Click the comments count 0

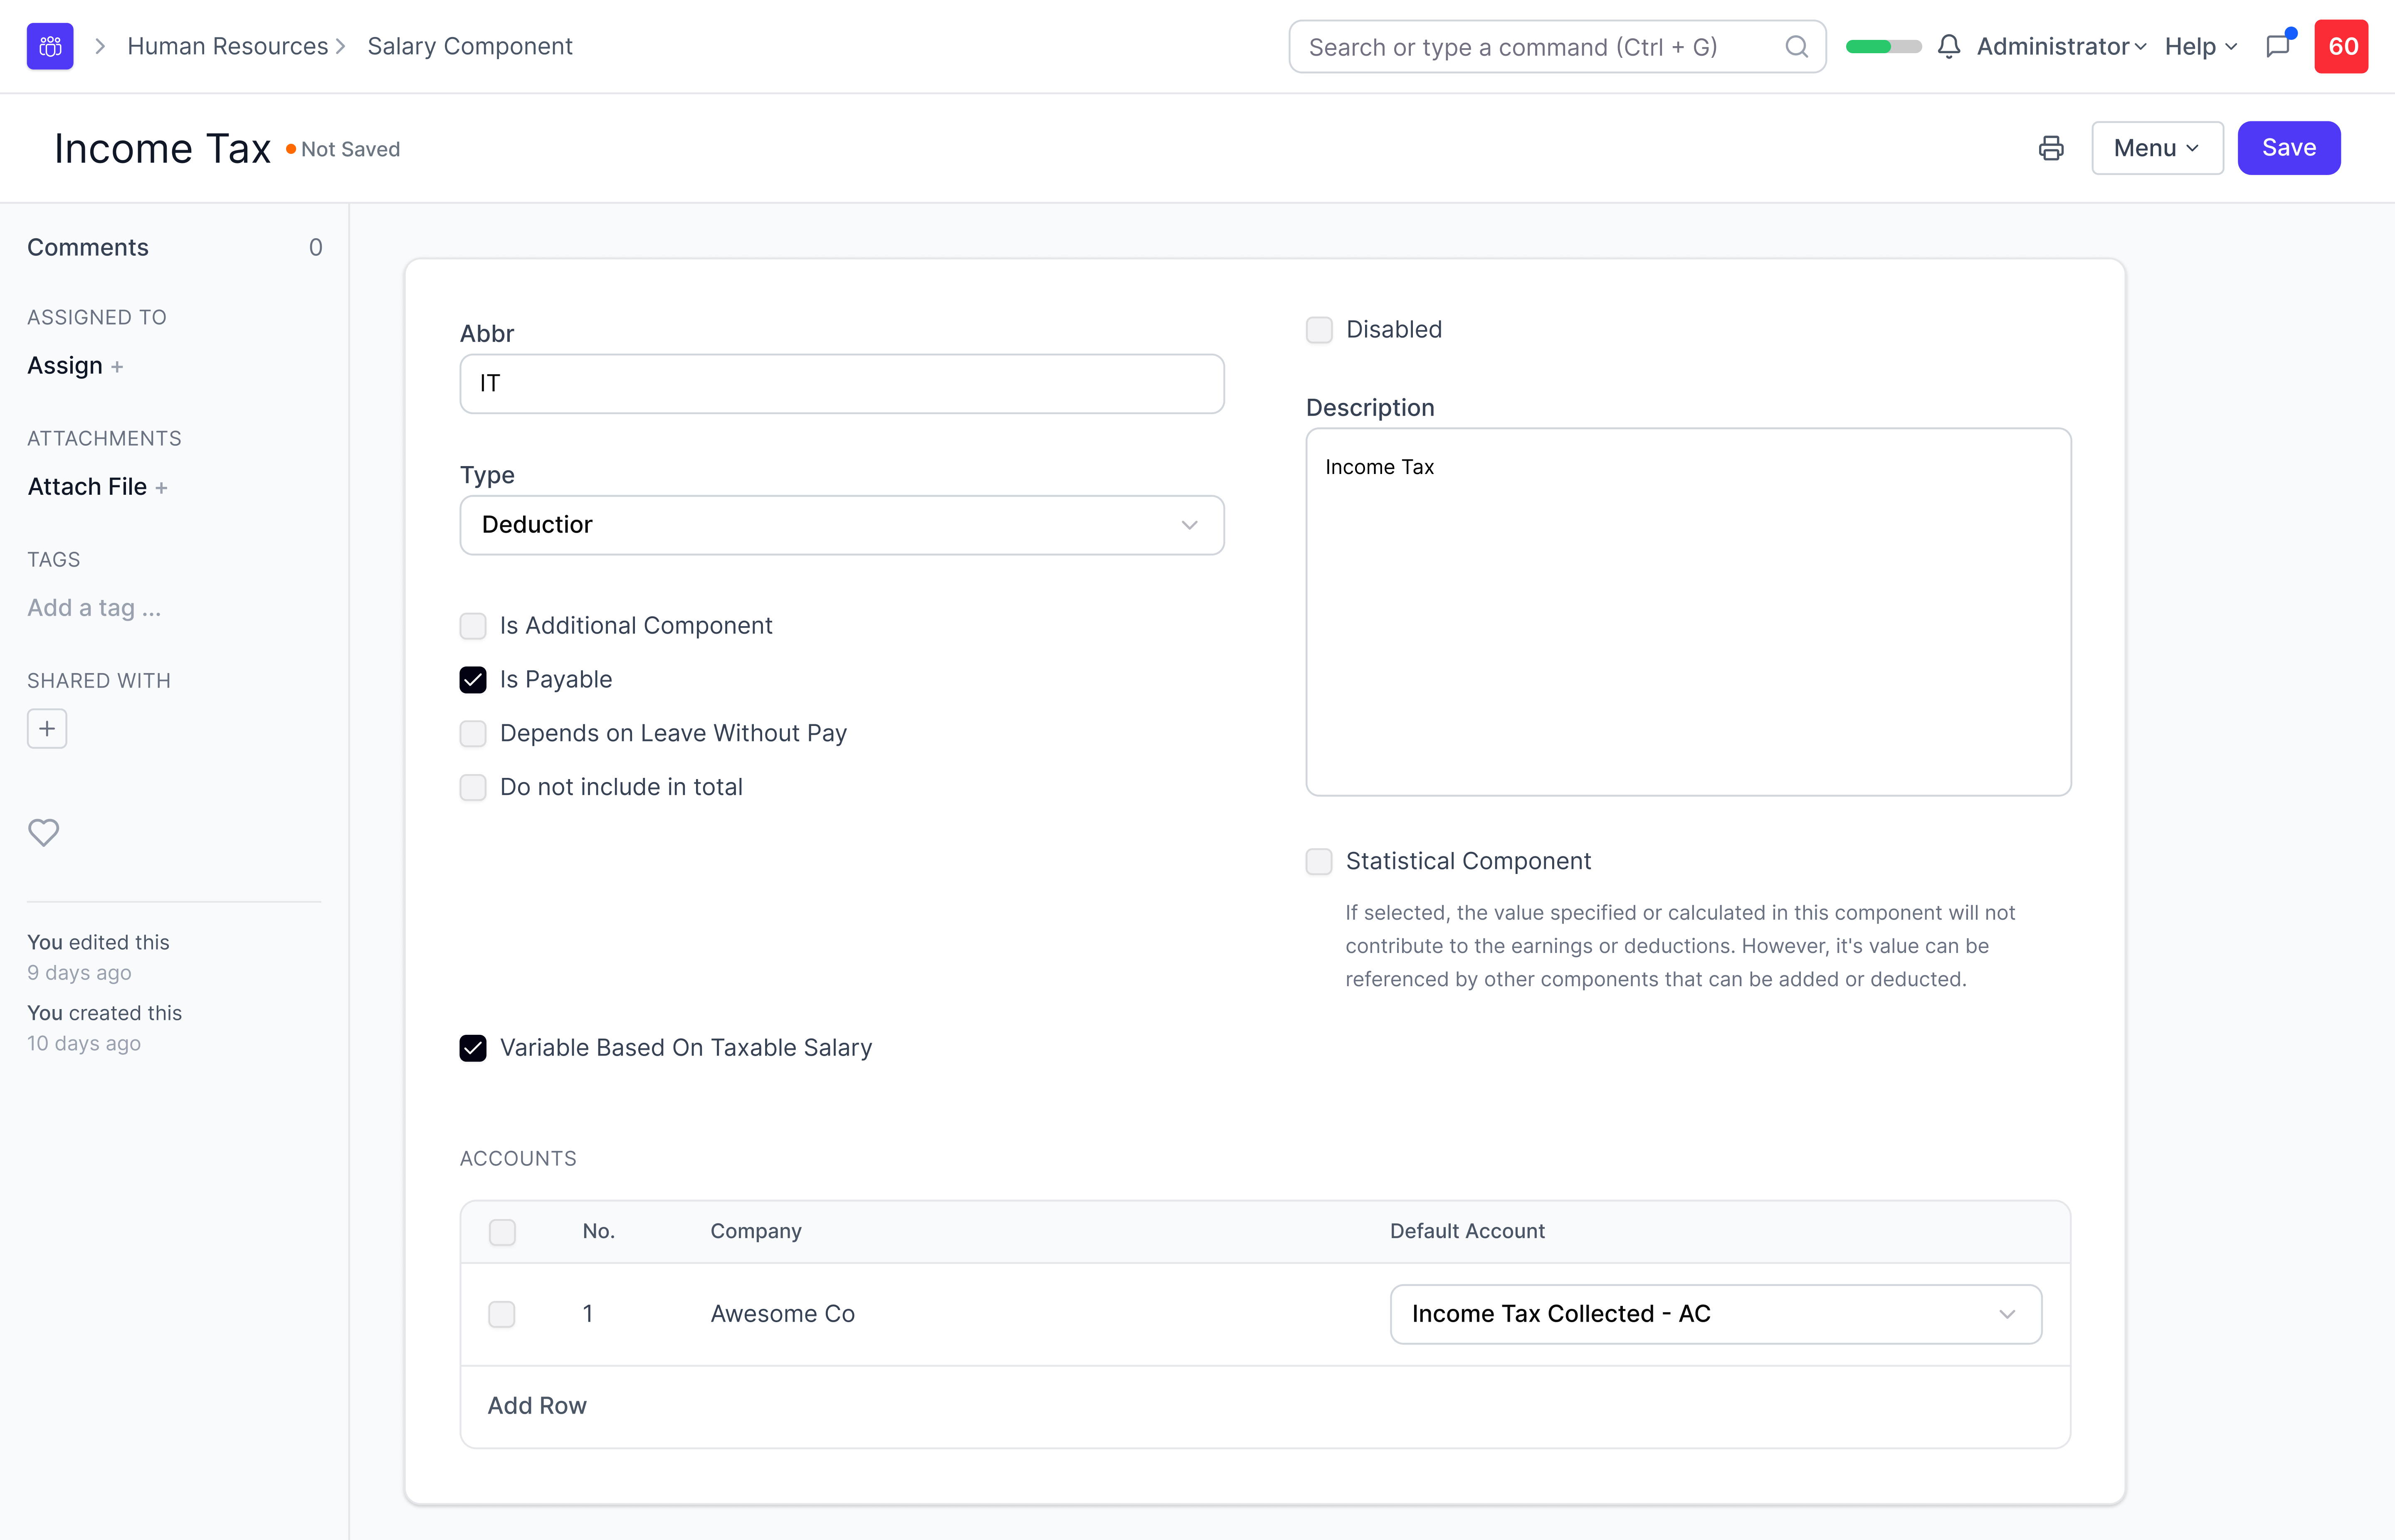[x=315, y=247]
